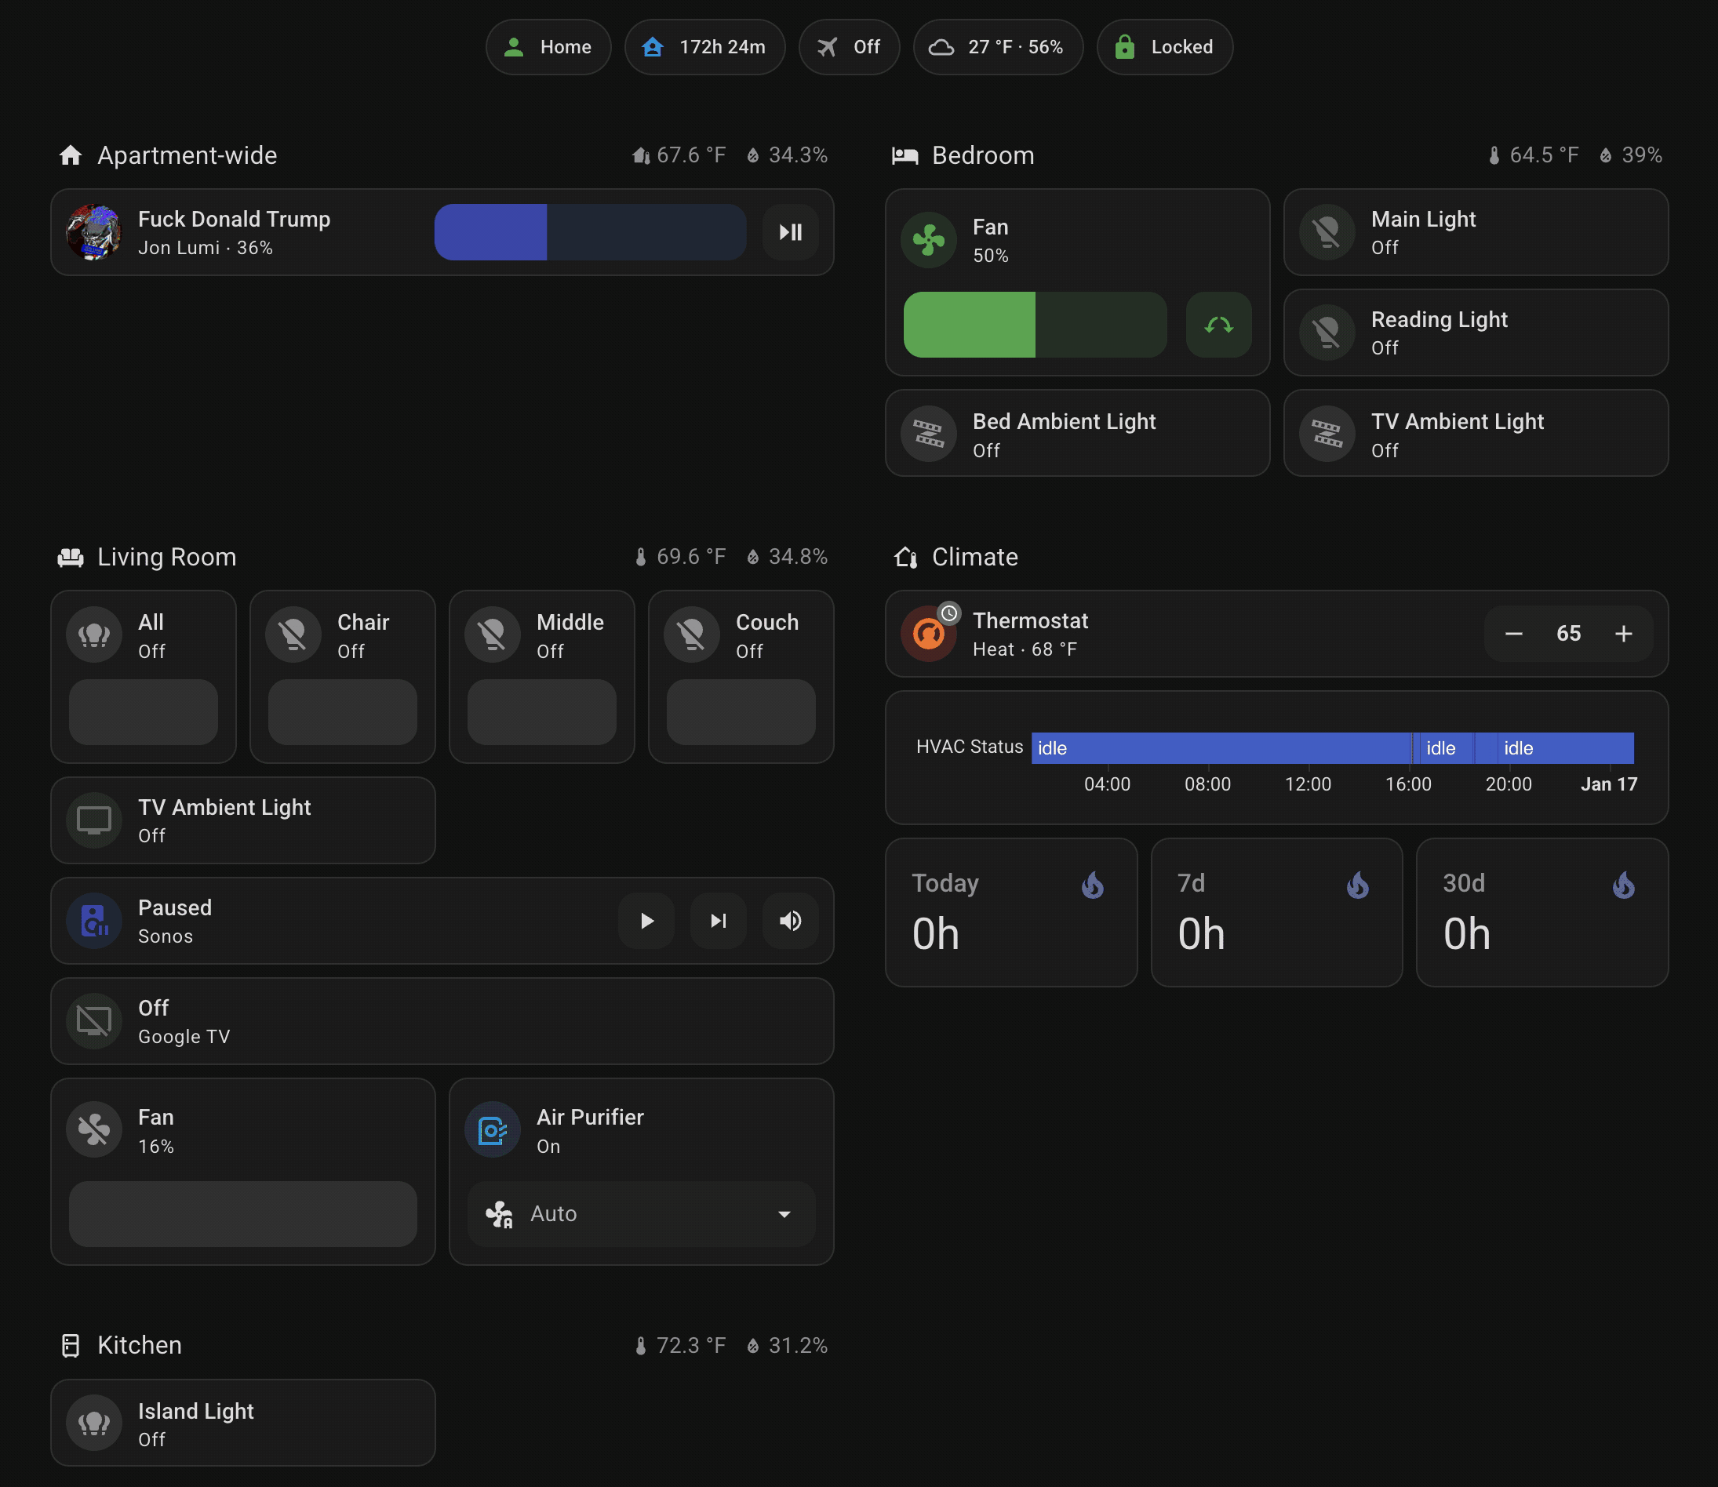Click the Google TV icon
This screenshot has height=1487, width=1718.
[94, 1021]
